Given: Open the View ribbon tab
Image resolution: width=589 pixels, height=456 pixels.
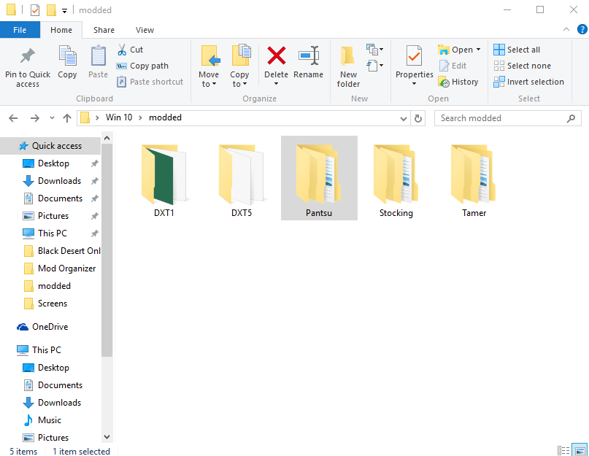Looking at the screenshot, I should pyautogui.click(x=145, y=30).
